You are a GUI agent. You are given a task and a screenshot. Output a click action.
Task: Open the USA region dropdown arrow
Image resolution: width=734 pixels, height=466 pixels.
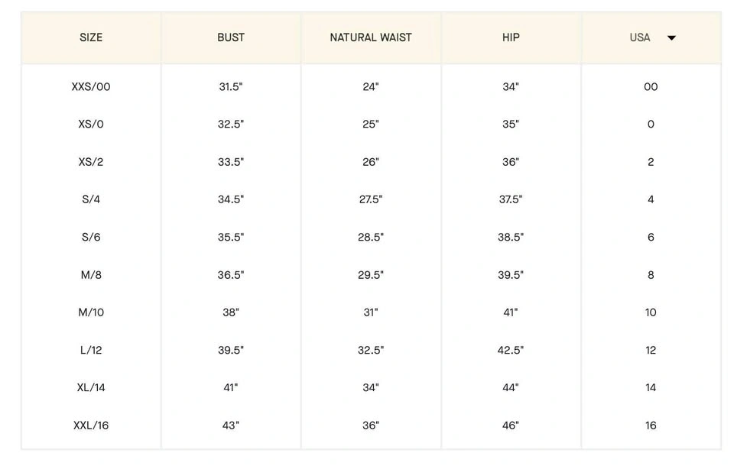pyautogui.click(x=671, y=37)
